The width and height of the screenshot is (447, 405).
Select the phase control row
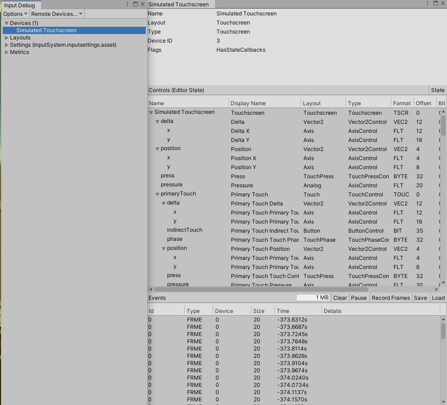point(293,240)
